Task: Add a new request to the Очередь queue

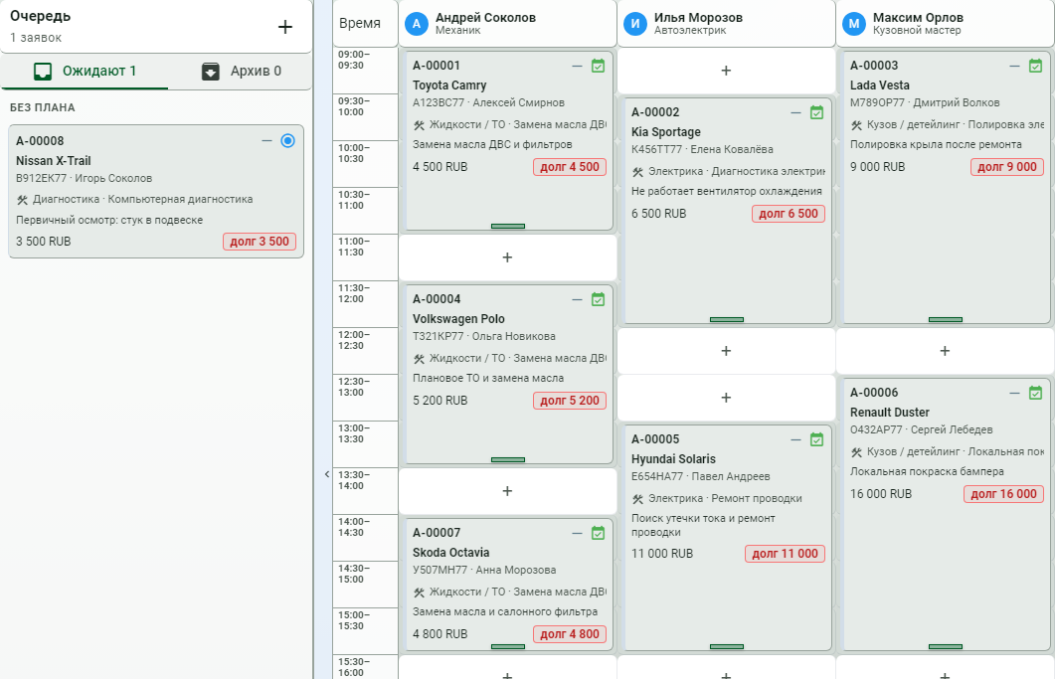Action: pos(285,27)
